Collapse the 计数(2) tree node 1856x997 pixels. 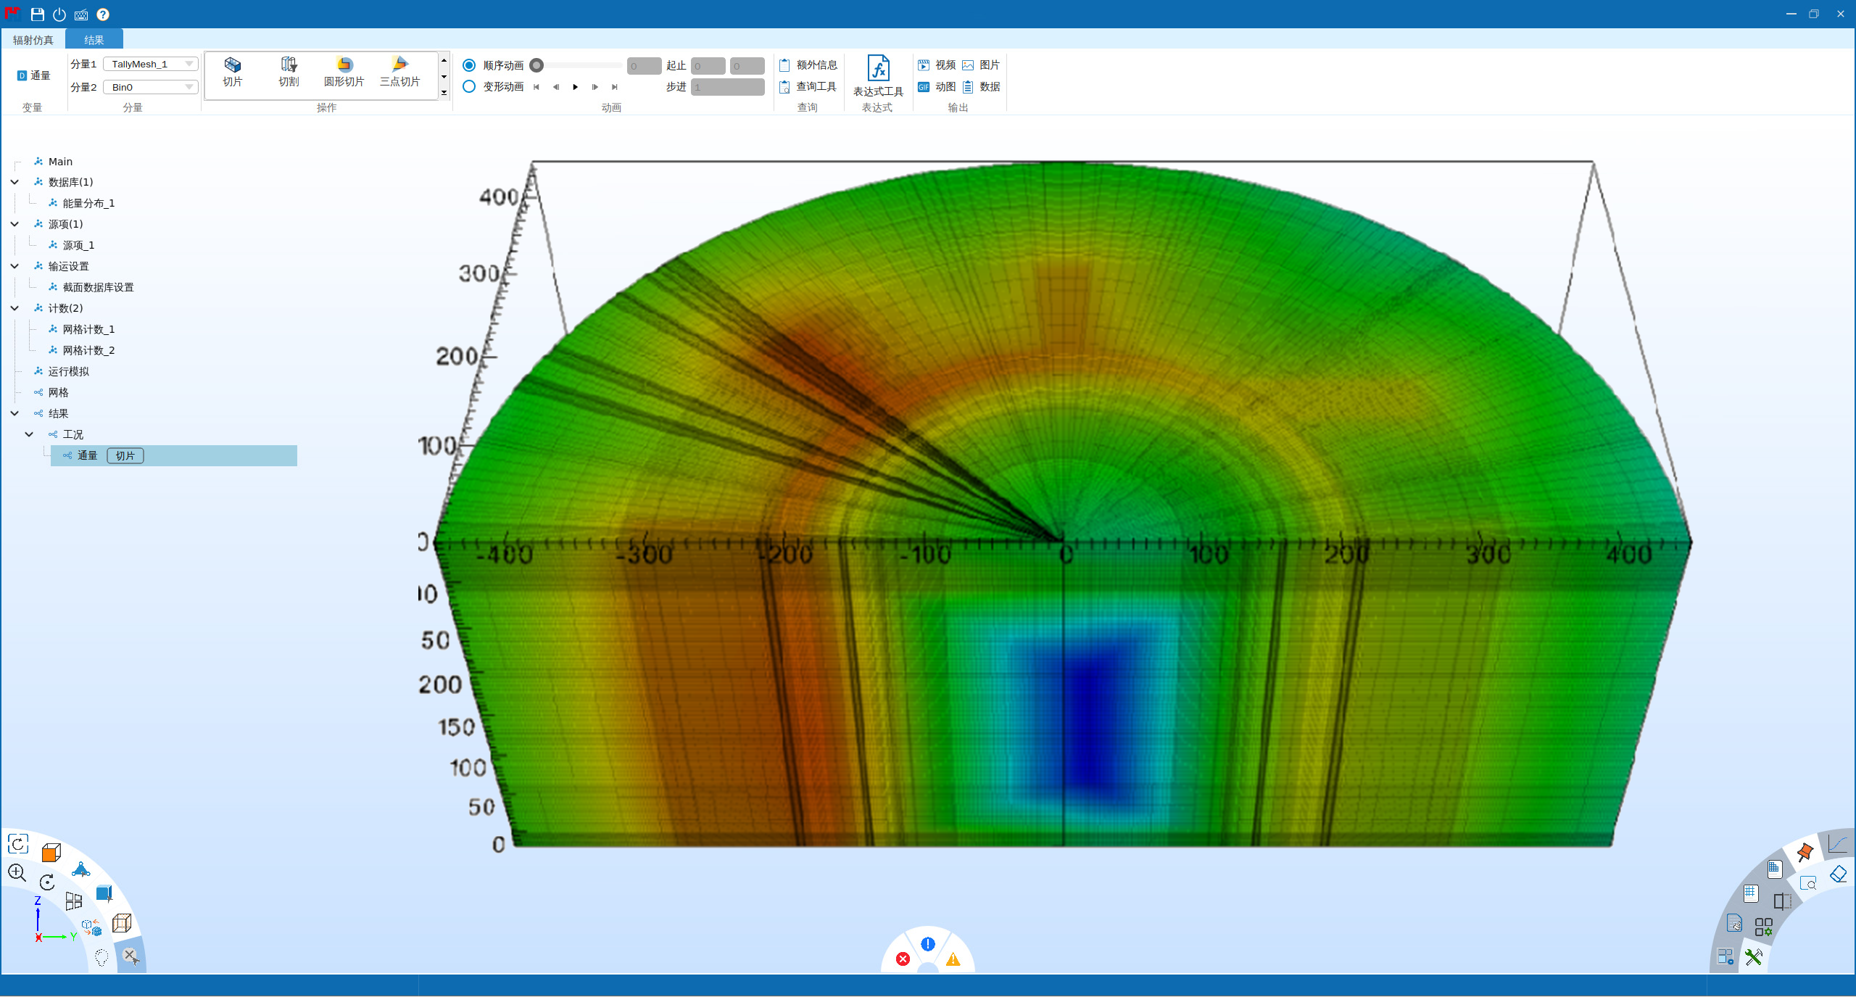14,308
